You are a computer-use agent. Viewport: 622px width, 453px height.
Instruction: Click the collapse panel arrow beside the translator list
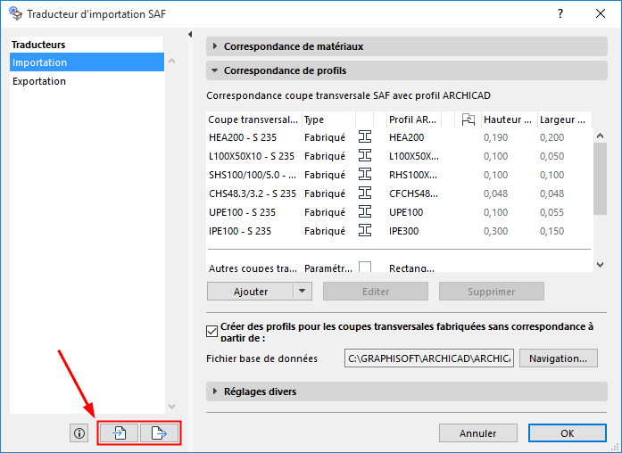[x=190, y=35]
